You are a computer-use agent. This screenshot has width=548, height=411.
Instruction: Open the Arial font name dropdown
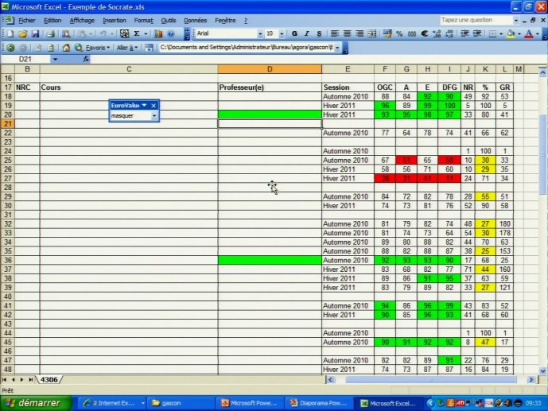(260, 34)
